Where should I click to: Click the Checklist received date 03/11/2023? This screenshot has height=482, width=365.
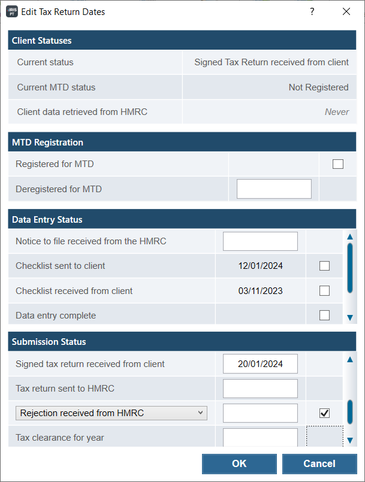click(x=260, y=291)
